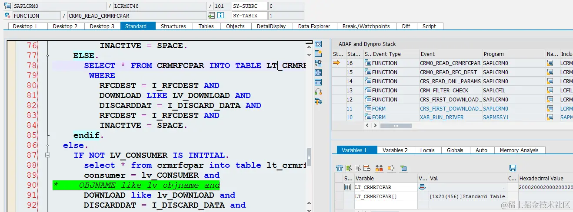Image resolution: width=573 pixels, height=212 pixels.
Task: Click the floppy disk save icon
Action: click(x=513, y=168)
